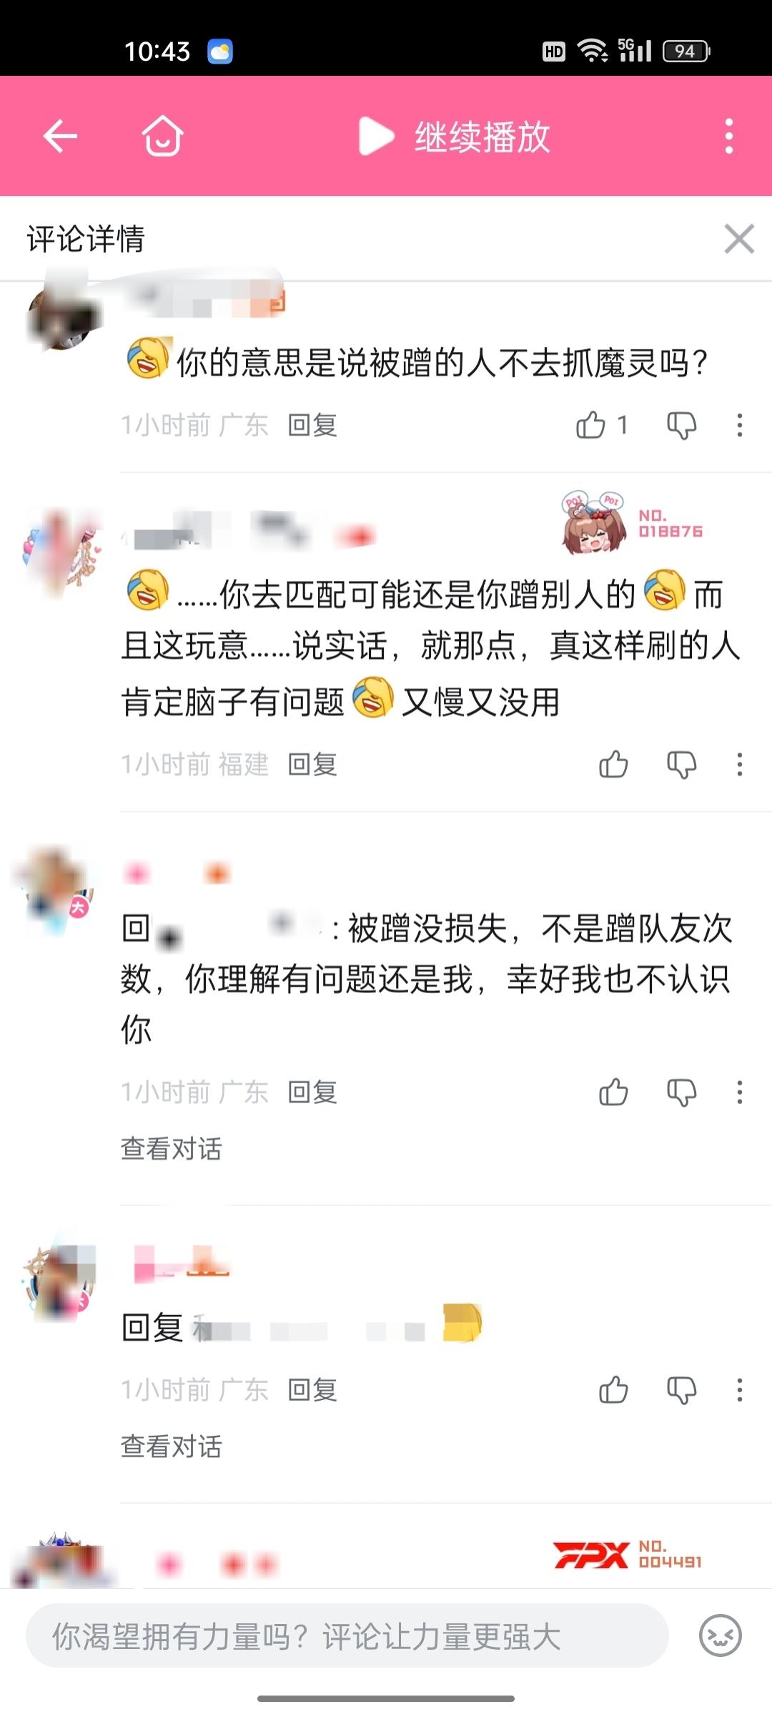Tap the back arrow in pink header
This screenshot has height=1717, width=772.
60,136
